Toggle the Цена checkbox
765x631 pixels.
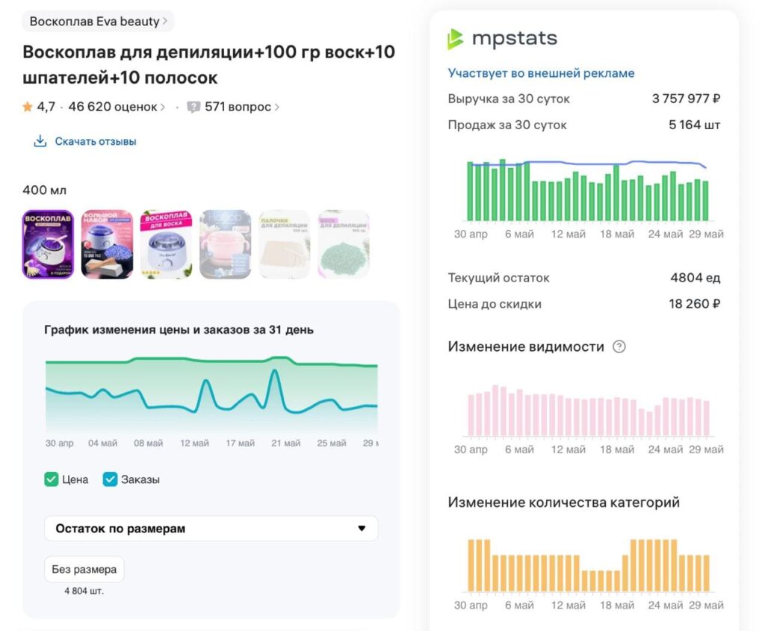tap(52, 479)
